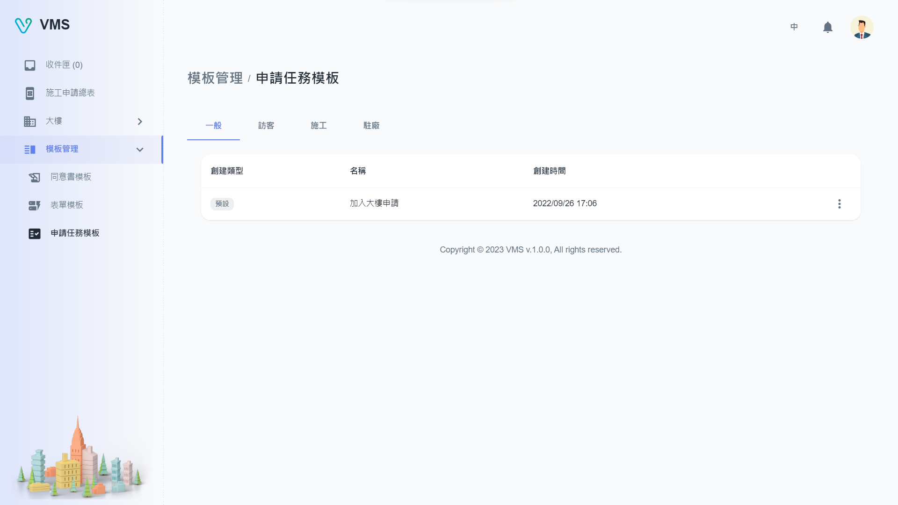Collapse the 模板管理 menu chevron
The height and width of the screenshot is (505, 898).
pos(140,150)
